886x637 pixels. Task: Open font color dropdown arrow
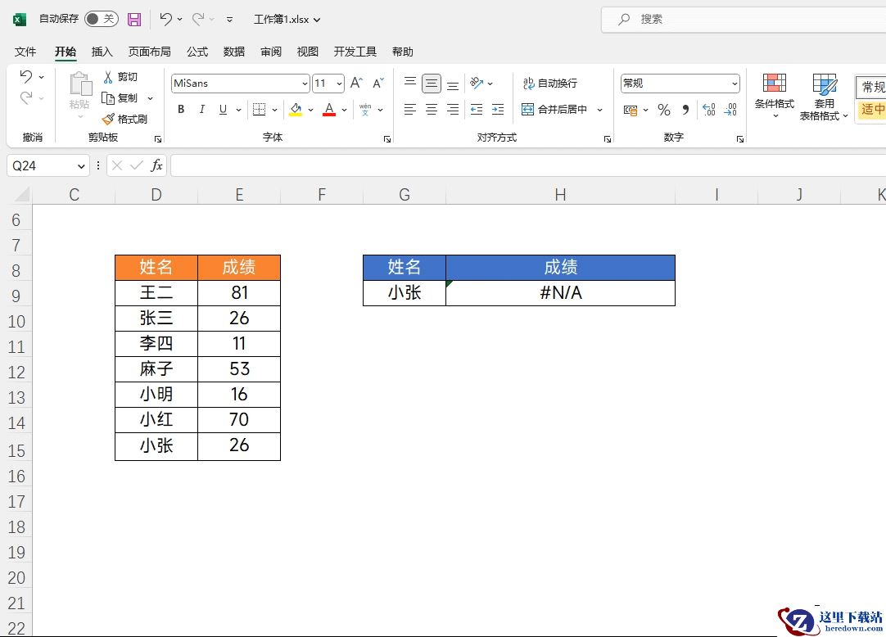(x=344, y=110)
